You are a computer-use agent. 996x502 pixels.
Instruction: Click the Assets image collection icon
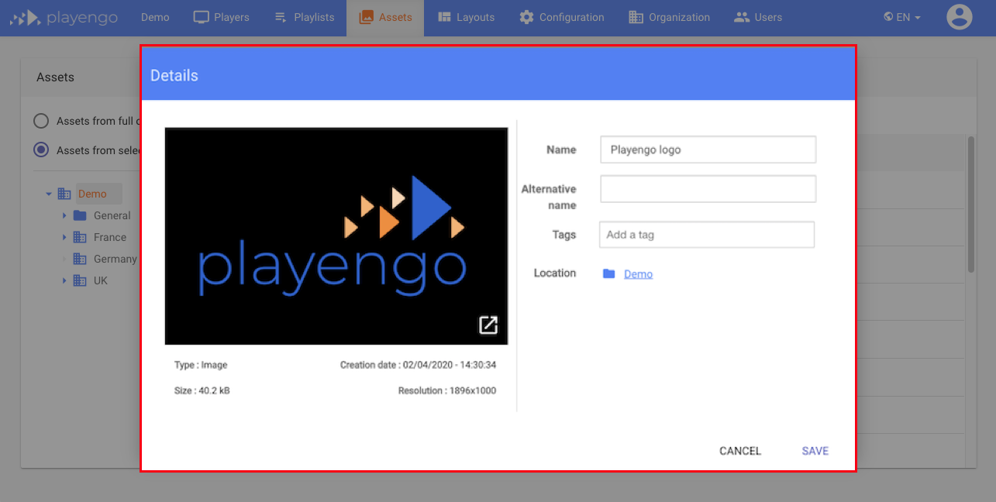point(366,17)
